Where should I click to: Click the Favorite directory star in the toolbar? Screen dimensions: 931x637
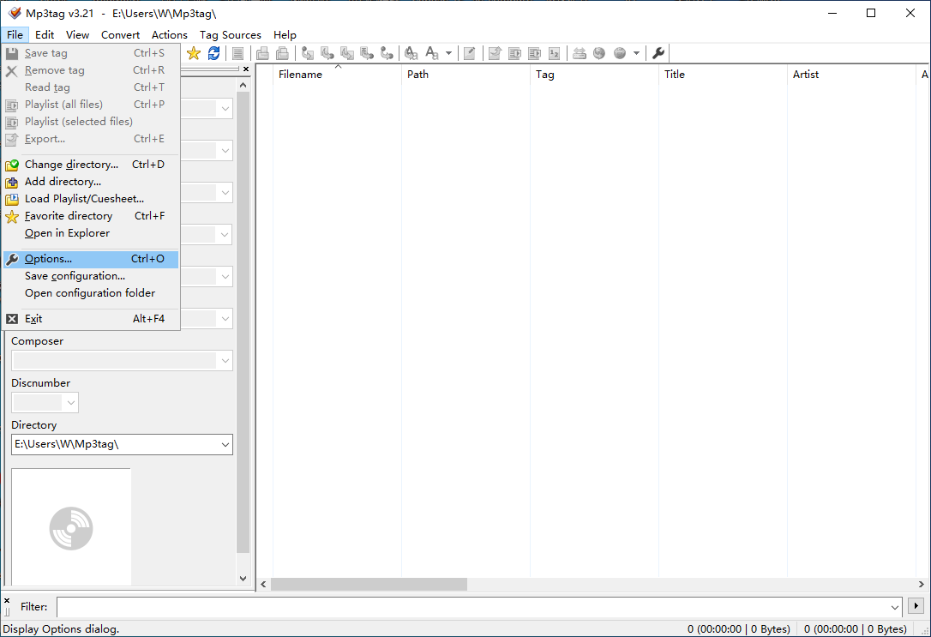194,53
